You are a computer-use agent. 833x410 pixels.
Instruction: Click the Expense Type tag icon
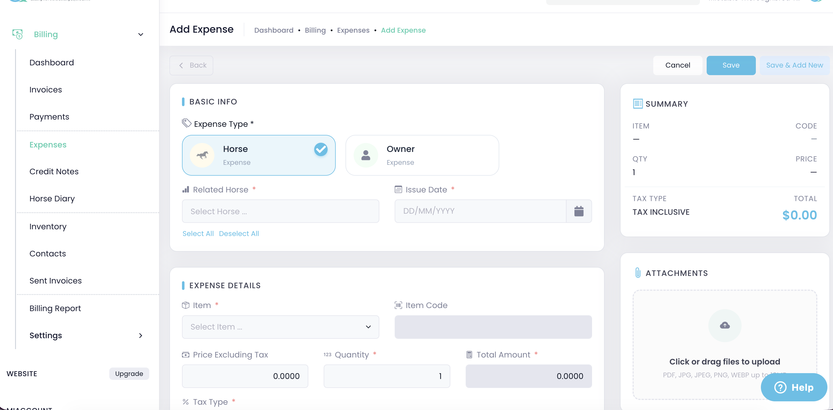point(186,123)
